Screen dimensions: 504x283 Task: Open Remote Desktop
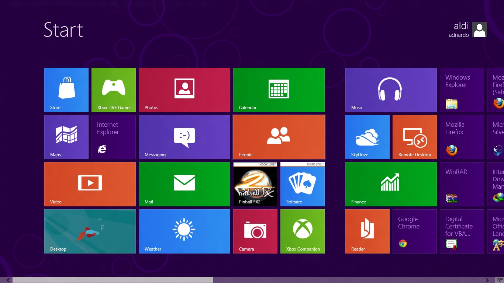coord(414,137)
